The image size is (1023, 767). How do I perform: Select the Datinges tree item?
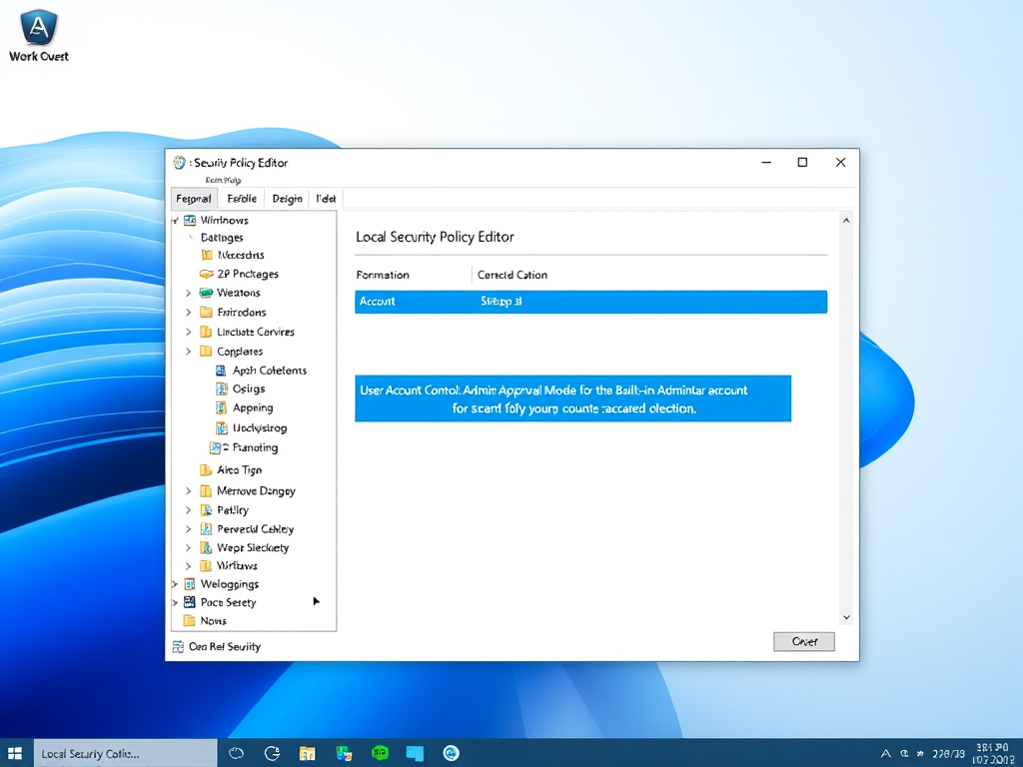point(222,238)
